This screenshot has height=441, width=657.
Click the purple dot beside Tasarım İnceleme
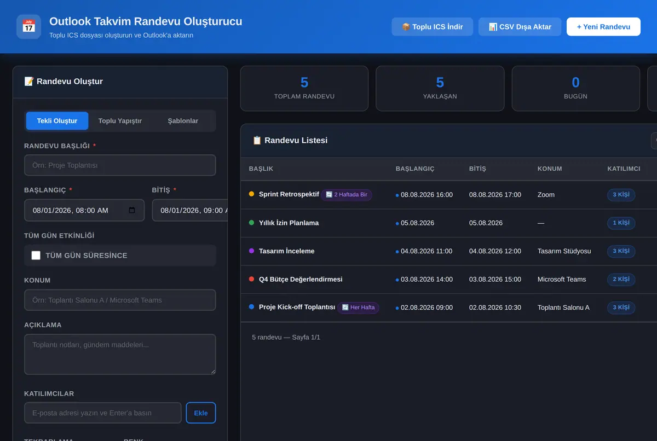[x=251, y=251]
